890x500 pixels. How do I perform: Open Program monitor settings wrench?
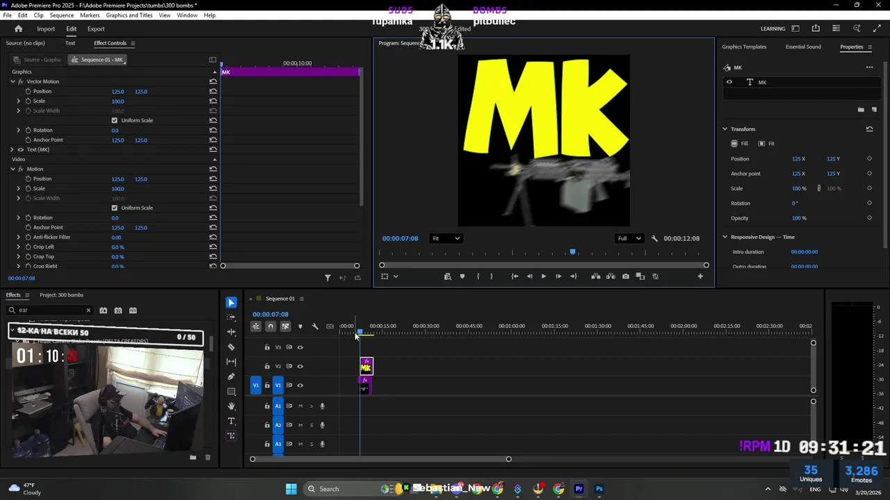point(654,238)
